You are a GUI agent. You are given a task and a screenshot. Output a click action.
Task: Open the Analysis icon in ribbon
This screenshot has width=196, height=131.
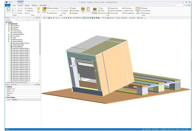tap(44, 9)
